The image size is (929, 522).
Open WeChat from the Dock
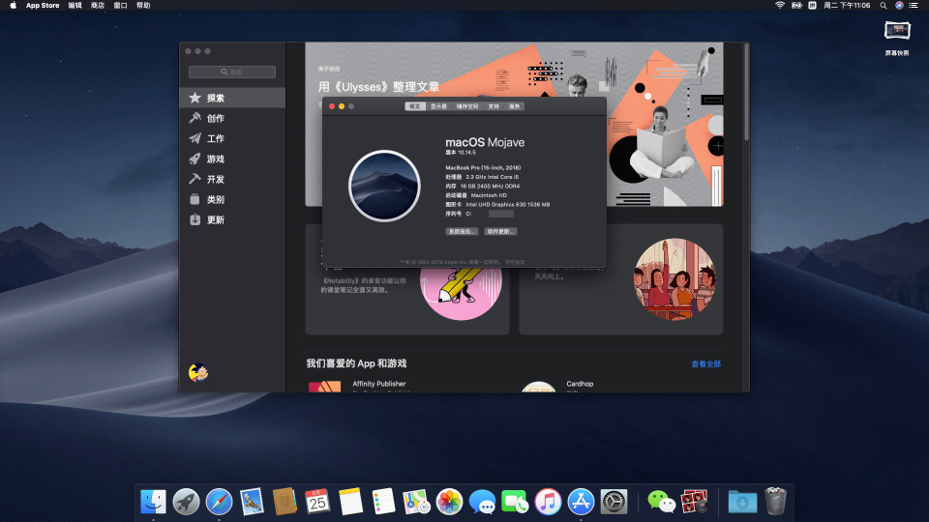(661, 502)
